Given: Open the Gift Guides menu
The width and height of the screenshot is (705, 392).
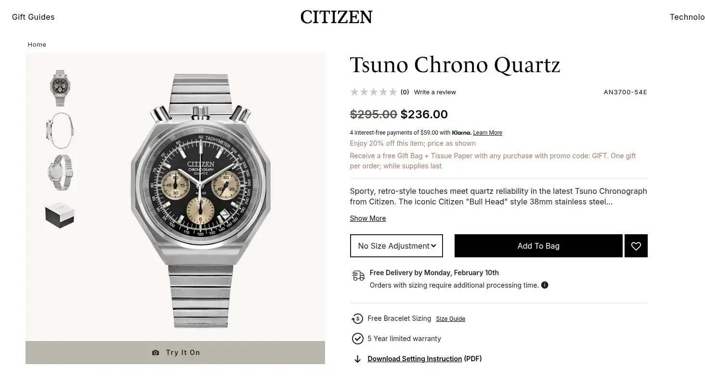Looking at the screenshot, I should (33, 17).
